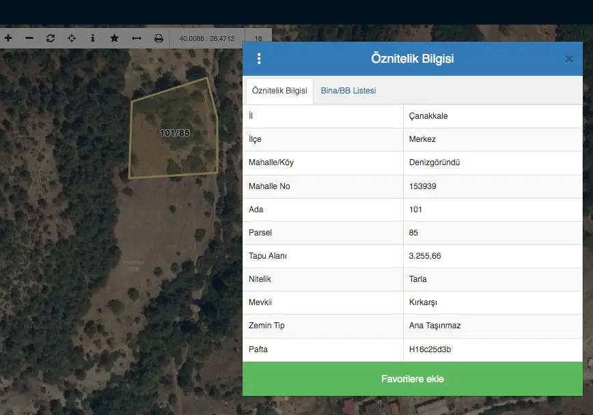This screenshot has height=415, width=593.
Task: Click the Parsel field label
Action: click(260, 233)
